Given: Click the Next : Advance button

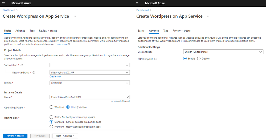Looking at the screenshot, I should 65,136.
